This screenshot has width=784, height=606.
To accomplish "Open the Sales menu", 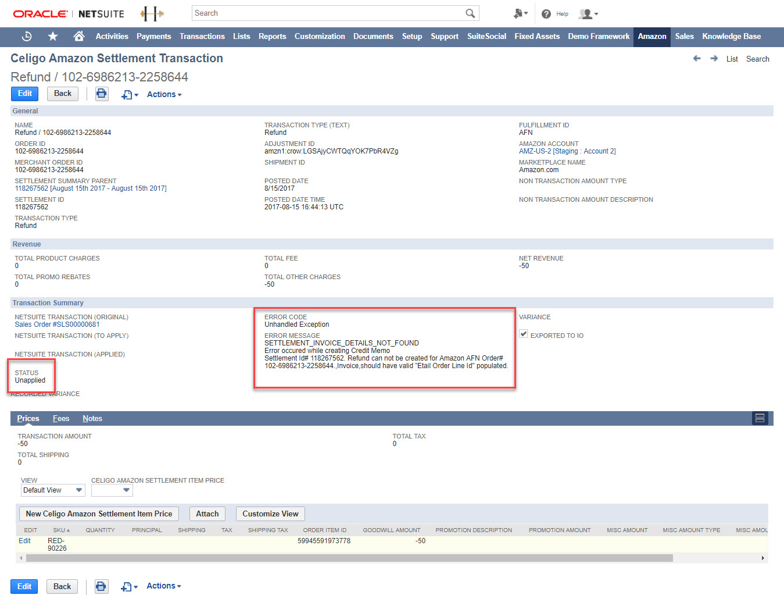I will 685,36.
